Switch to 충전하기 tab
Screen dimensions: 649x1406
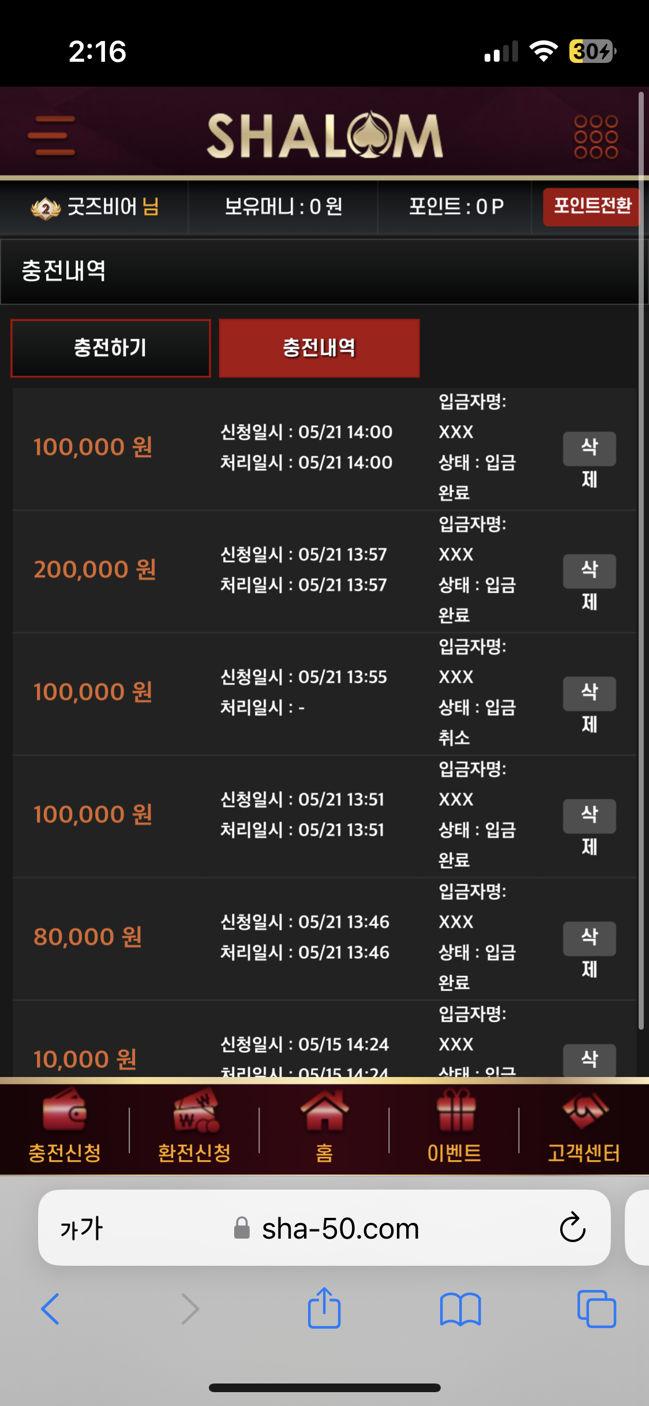pos(111,348)
